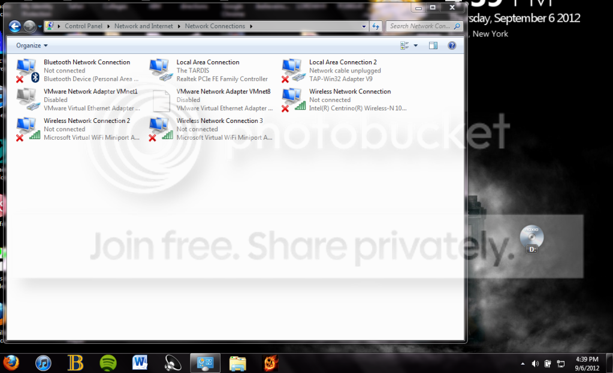Viewport: 613px width, 373px height.
Task: Select the Bluetooth Network Connection icon
Action: tap(28, 71)
